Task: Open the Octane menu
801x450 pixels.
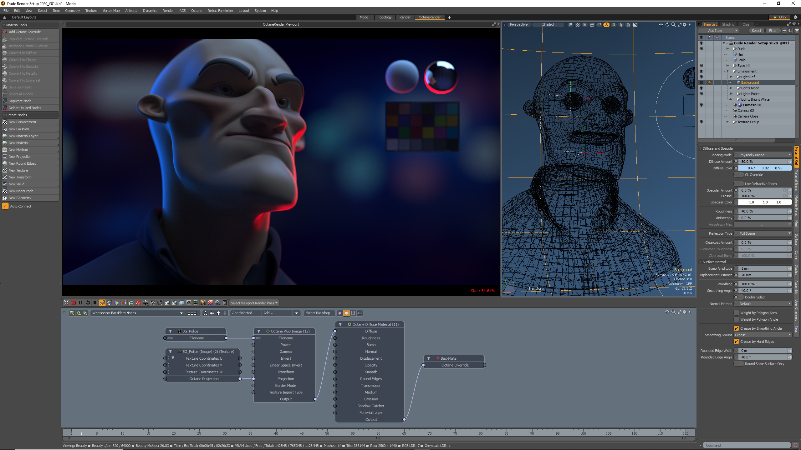Action: tap(196, 11)
